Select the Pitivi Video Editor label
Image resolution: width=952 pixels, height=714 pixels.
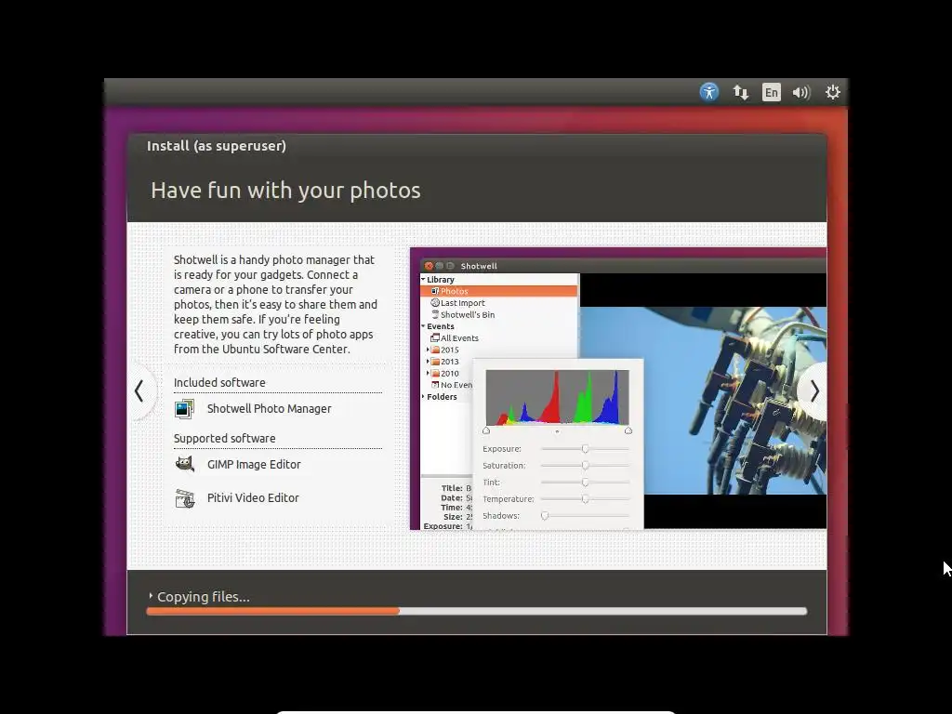[x=253, y=498]
